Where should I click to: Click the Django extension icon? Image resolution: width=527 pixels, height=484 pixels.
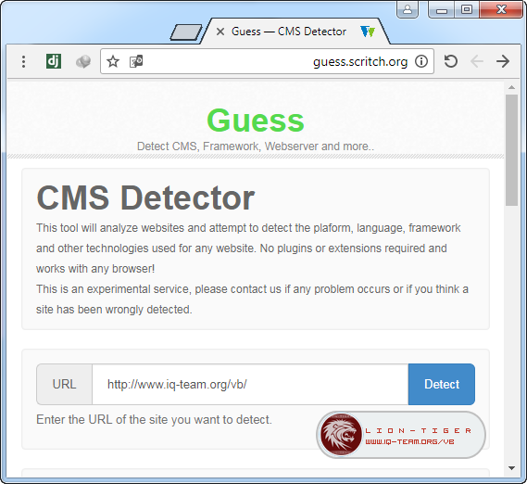click(x=54, y=61)
